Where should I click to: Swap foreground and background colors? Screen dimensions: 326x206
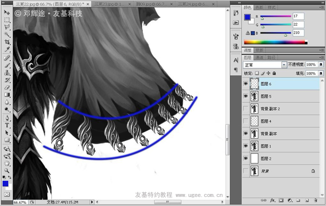[10, 177]
